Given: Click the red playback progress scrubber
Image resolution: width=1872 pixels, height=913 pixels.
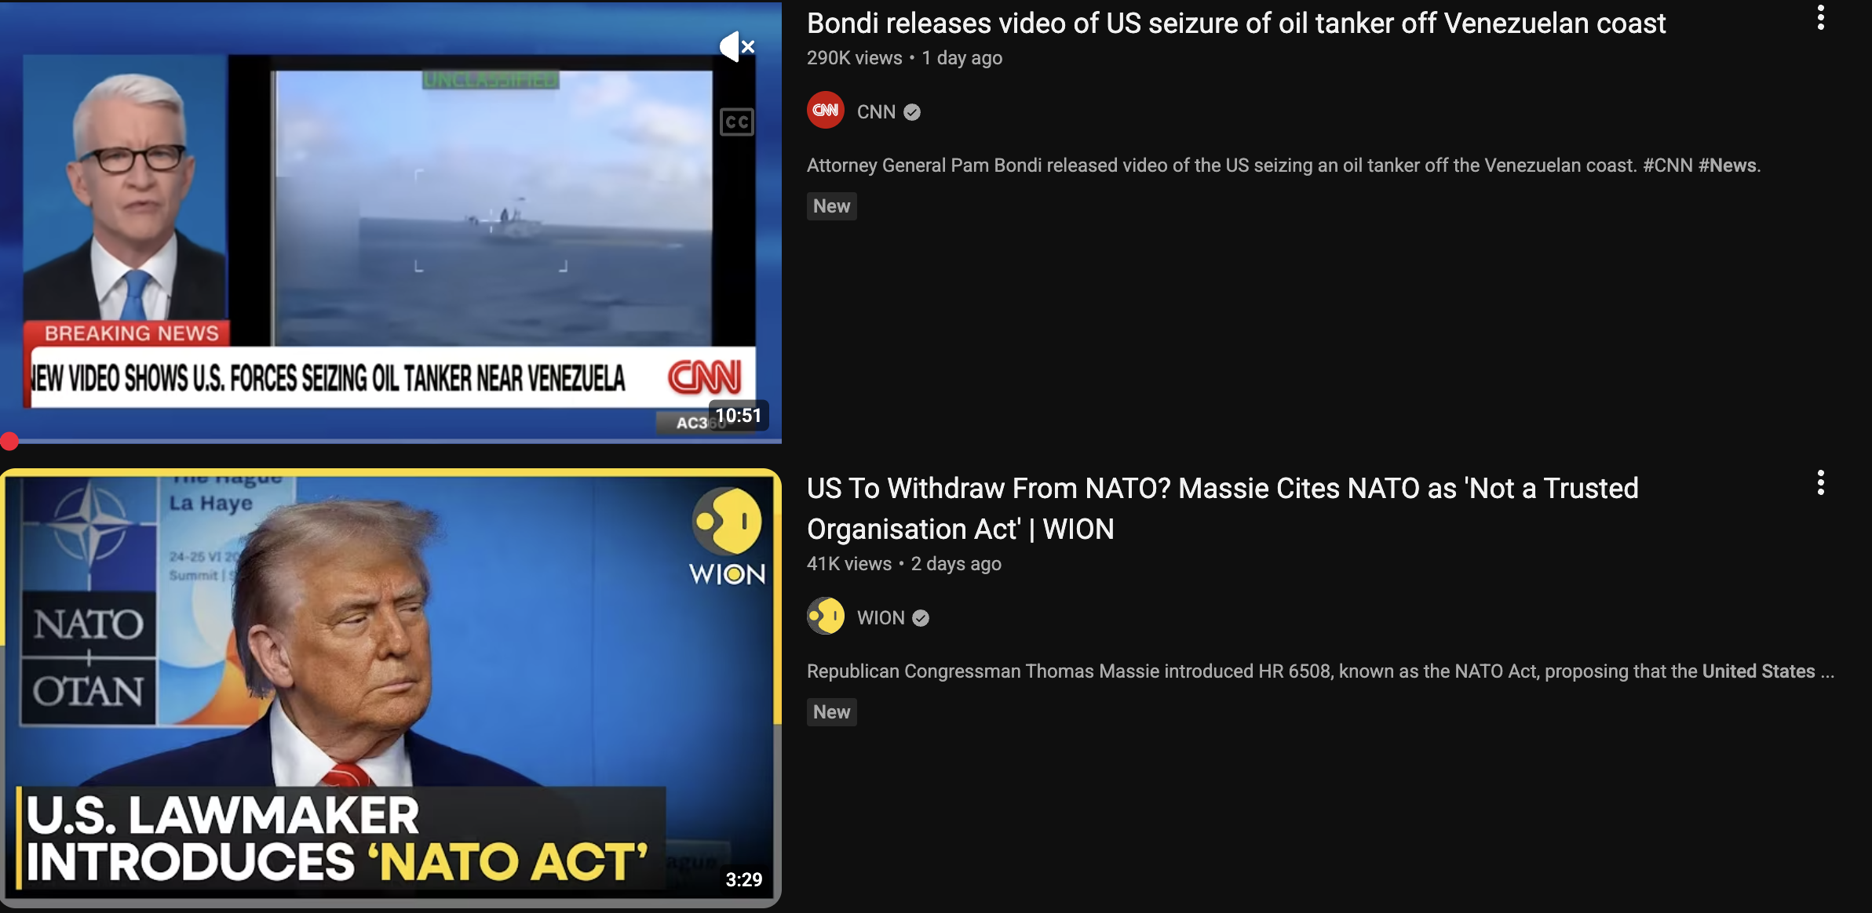Looking at the screenshot, I should 9,441.
